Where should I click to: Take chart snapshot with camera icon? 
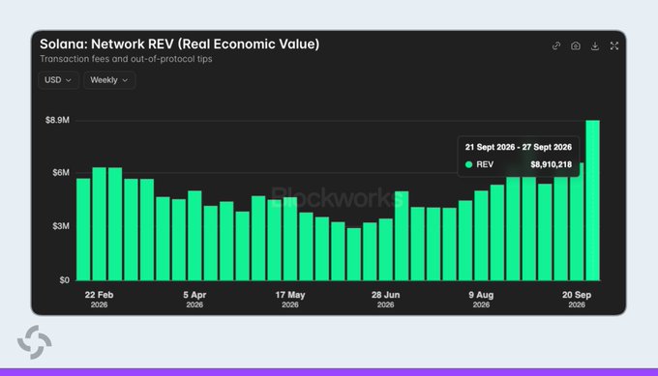[x=576, y=45]
